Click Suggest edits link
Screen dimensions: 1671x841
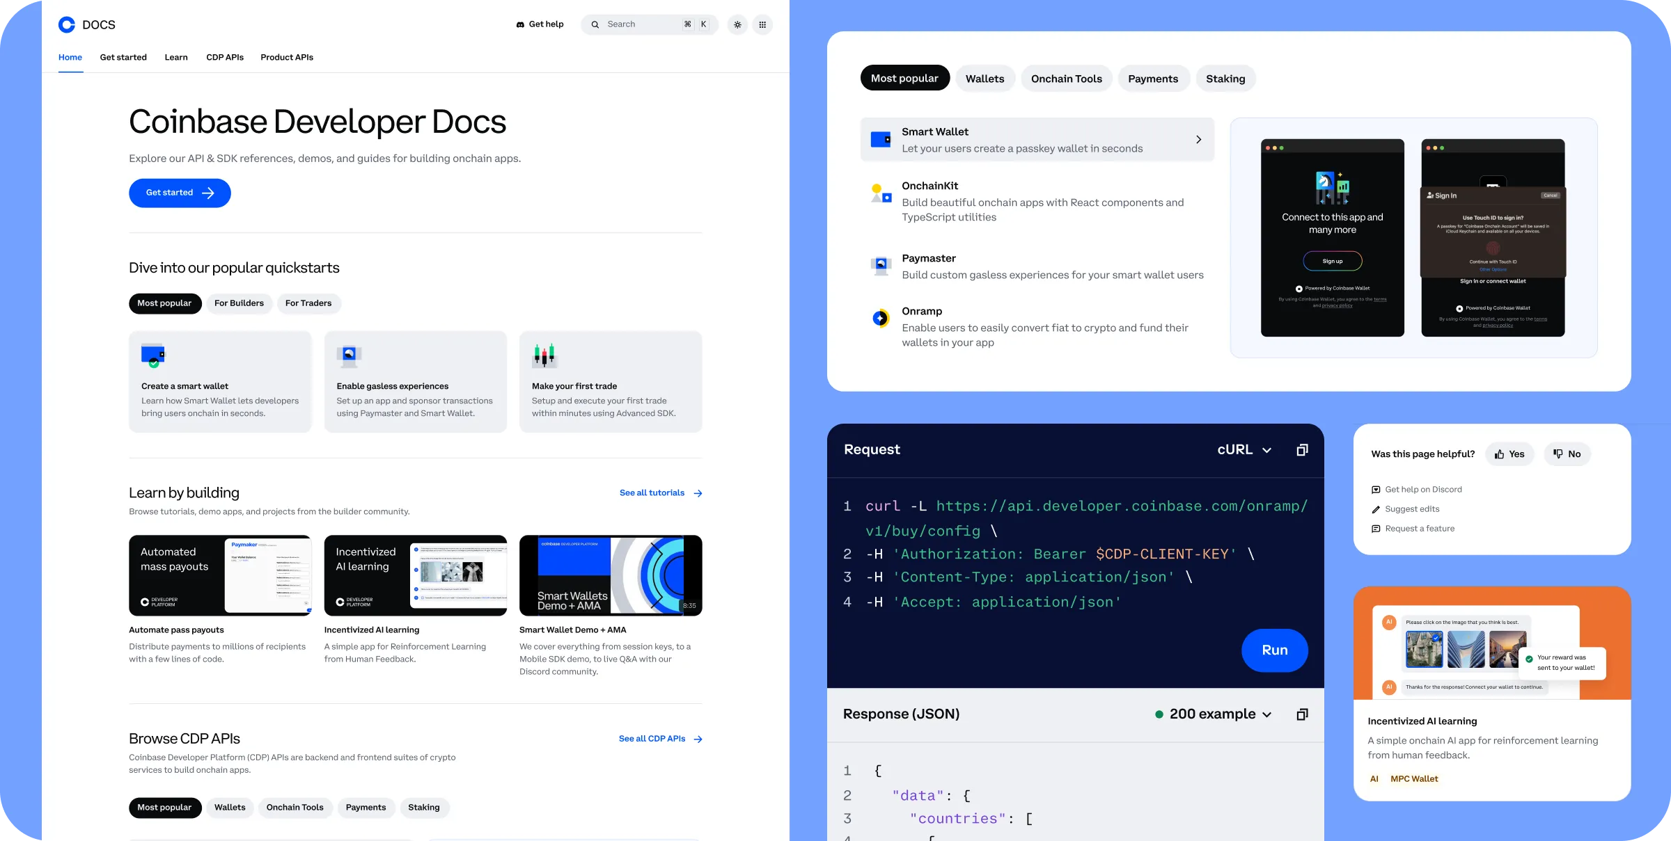tap(1405, 509)
